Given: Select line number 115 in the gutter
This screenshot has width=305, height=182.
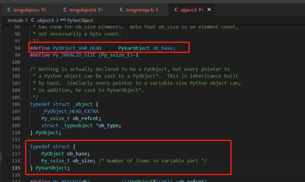Looking at the screenshot, I should (16, 167).
